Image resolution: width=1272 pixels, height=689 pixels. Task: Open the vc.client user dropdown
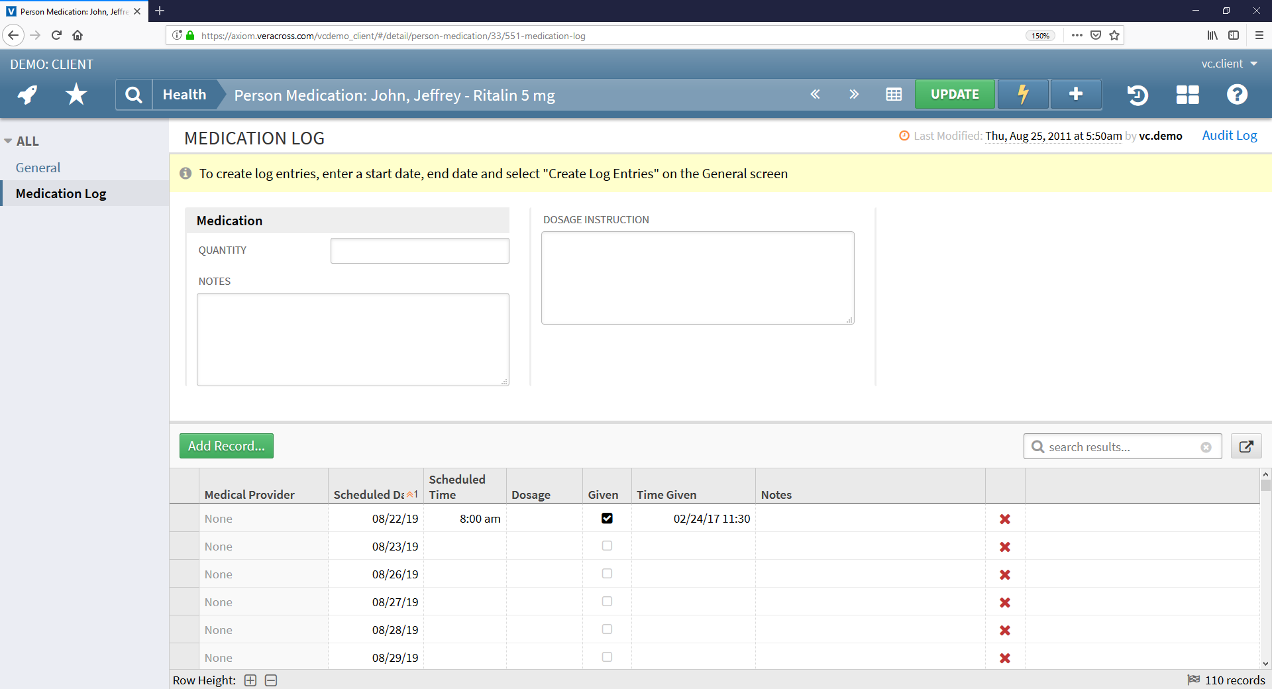pos(1229,64)
